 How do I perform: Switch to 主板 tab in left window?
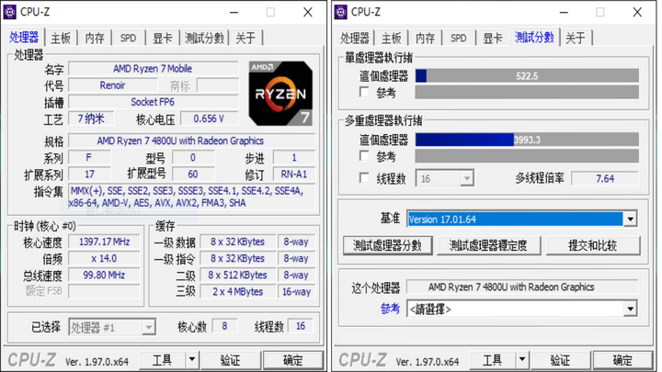(x=61, y=38)
